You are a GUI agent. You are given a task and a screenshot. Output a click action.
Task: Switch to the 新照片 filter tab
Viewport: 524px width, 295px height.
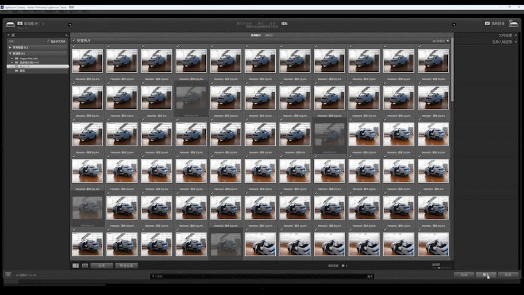[x=269, y=35]
